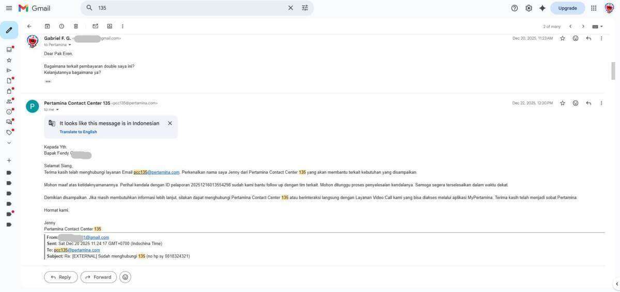Star the Pertamina Contact Center message
The height and width of the screenshot is (292, 620).
click(562, 103)
